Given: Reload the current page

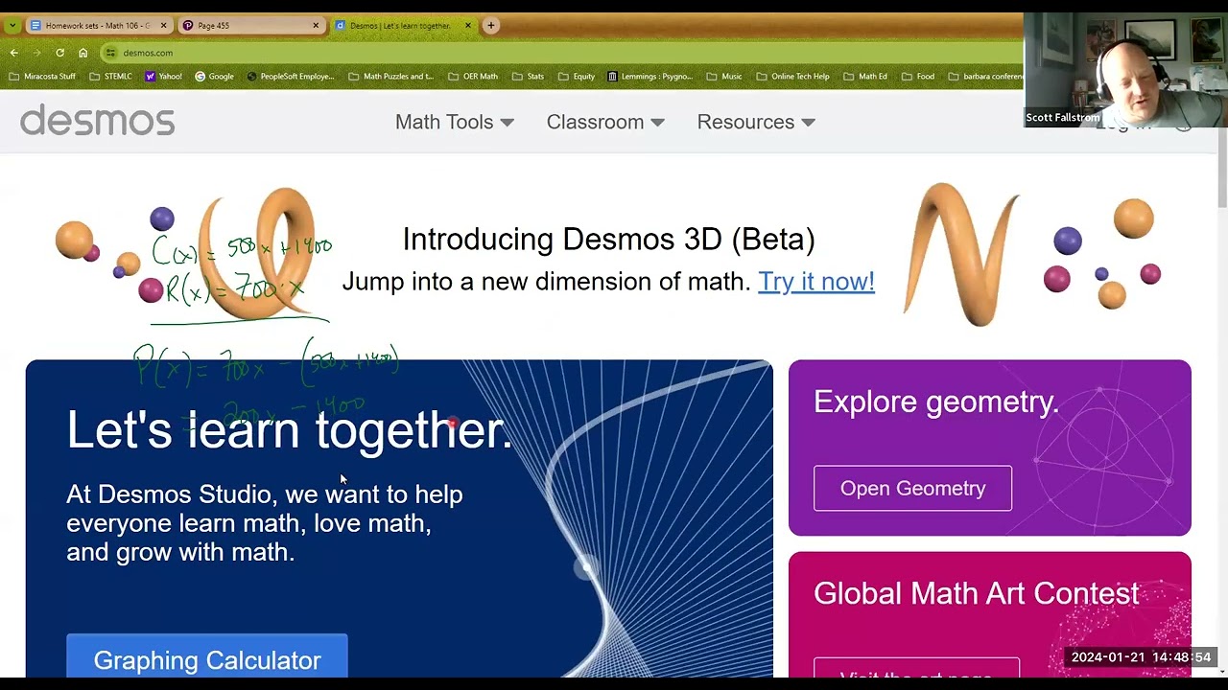Looking at the screenshot, I should point(59,53).
